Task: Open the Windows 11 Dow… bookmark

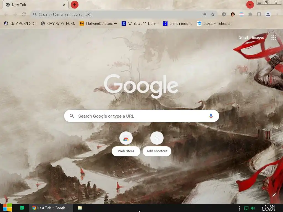Action: click(x=140, y=23)
